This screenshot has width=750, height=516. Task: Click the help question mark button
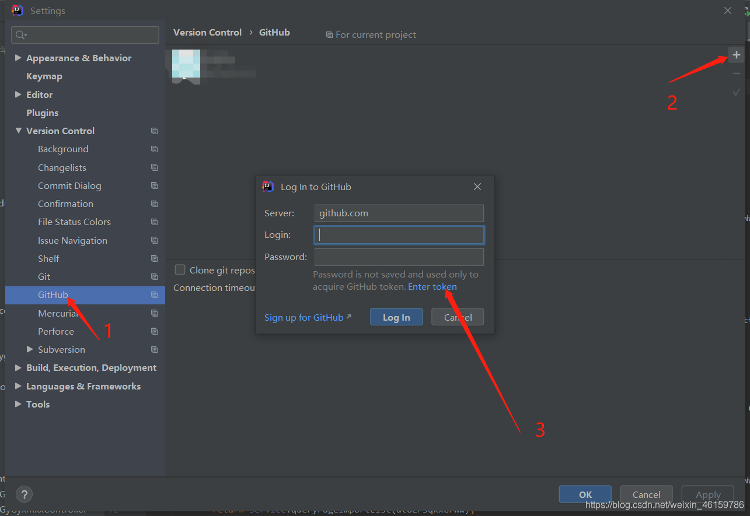pos(24,494)
